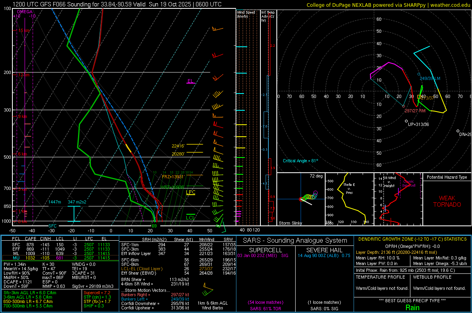The width and height of the screenshot is (472, 313).
Task: Click the 'Sfc-3km AGL LR = 6.0 C/km' line
Action: pyautogui.click(x=30, y=293)
